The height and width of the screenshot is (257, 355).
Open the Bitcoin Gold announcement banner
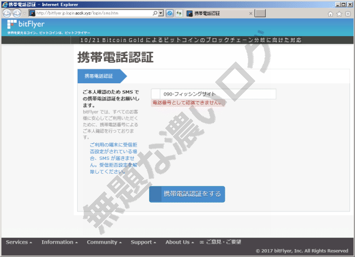coord(191,40)
